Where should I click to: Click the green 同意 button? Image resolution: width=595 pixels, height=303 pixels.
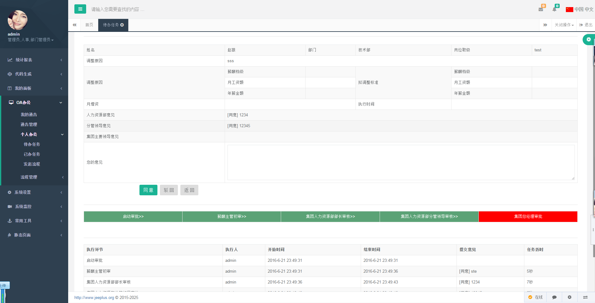coord(148,190)
